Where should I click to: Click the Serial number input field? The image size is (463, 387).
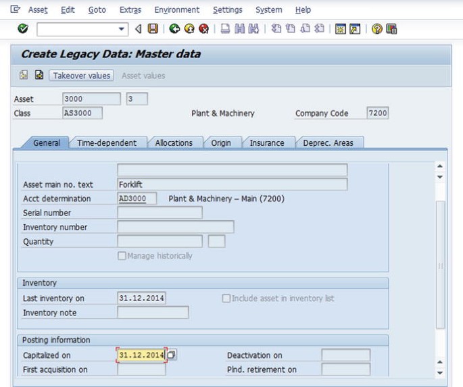click(x=160, y=213)
